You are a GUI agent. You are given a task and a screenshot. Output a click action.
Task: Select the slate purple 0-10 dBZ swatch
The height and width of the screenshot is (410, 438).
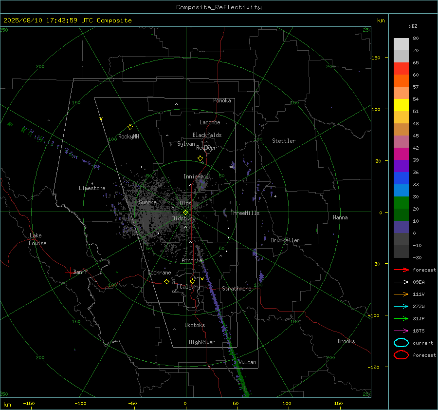[x=401, y=227]
